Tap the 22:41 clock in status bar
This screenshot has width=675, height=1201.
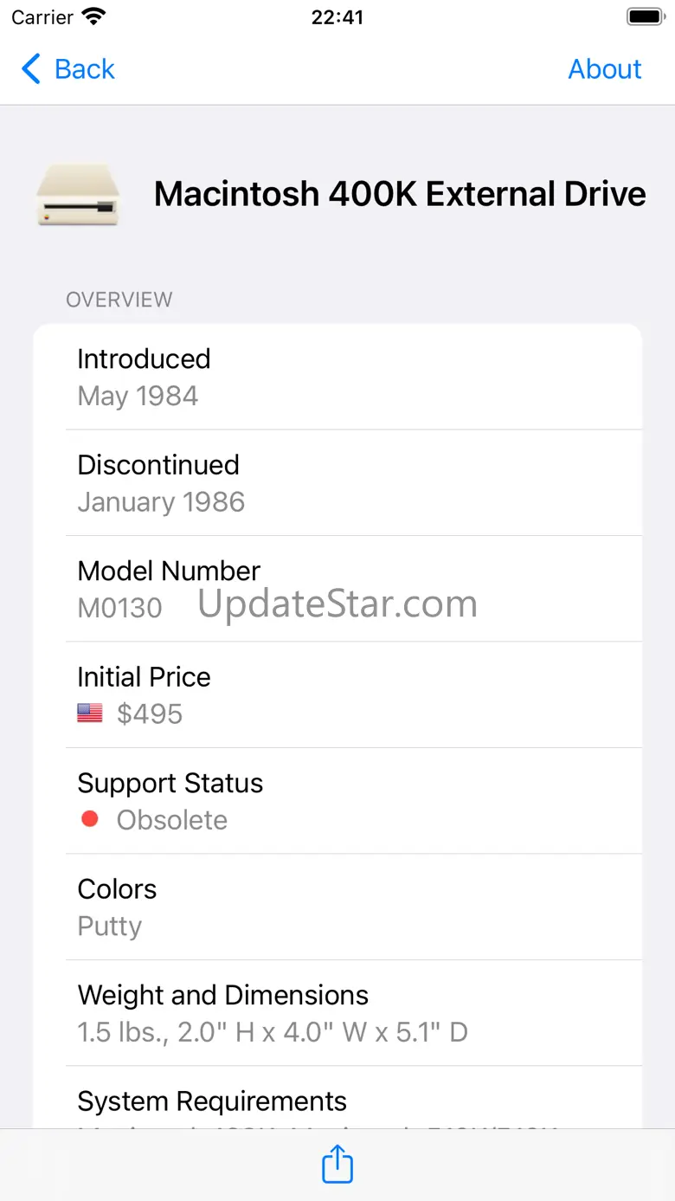pos(337,17)
